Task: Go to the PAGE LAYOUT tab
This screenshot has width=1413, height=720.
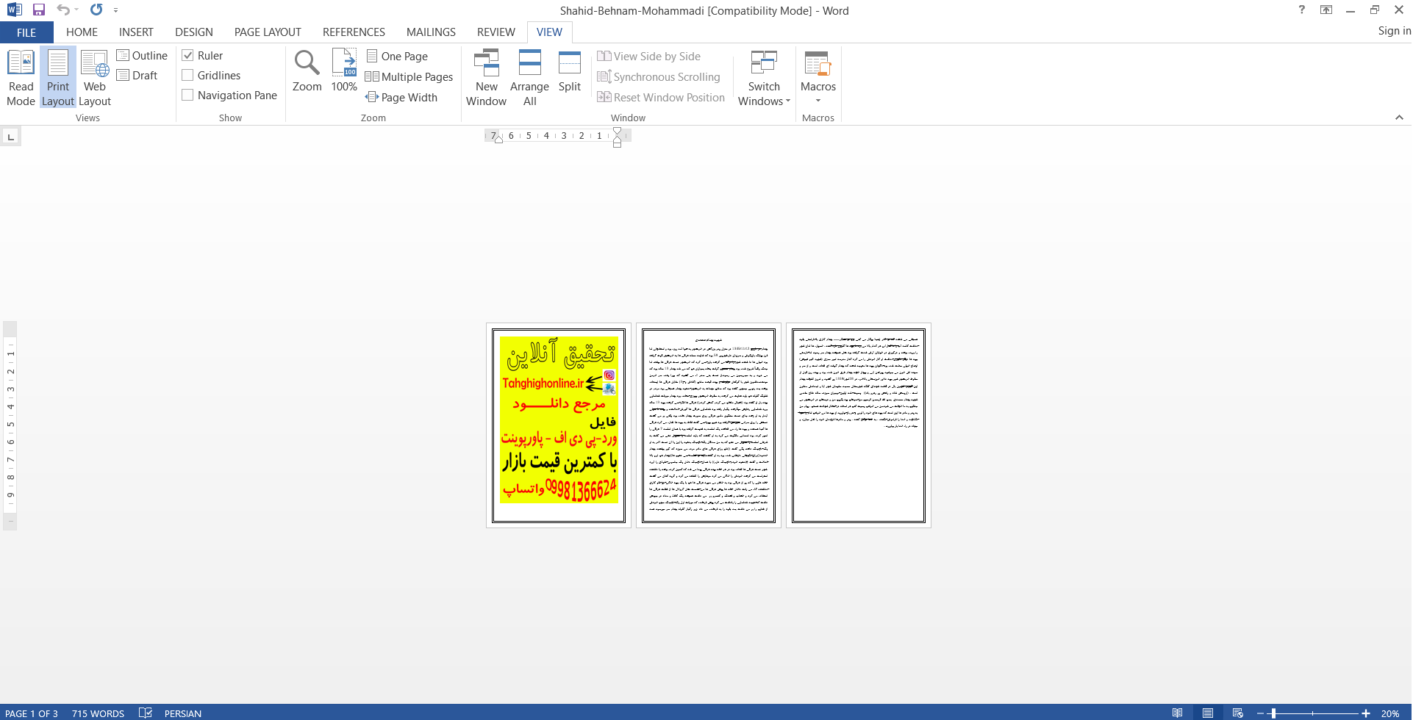Action: (268, 32)
